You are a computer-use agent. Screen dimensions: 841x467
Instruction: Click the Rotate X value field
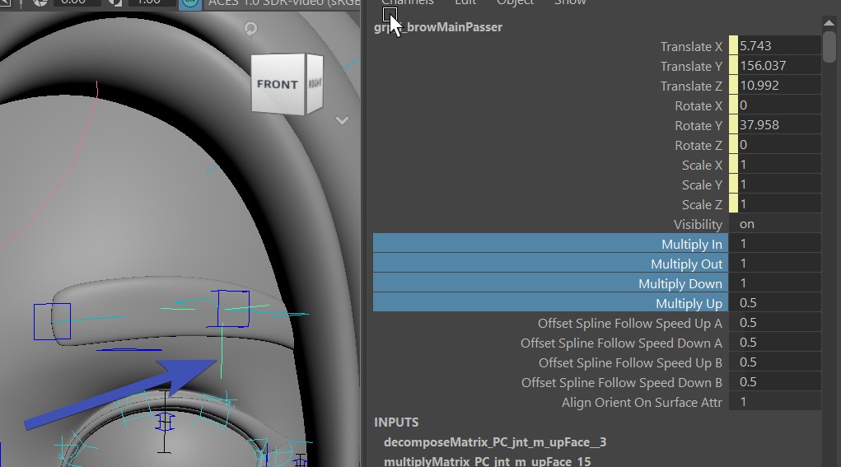coord(778,105)
